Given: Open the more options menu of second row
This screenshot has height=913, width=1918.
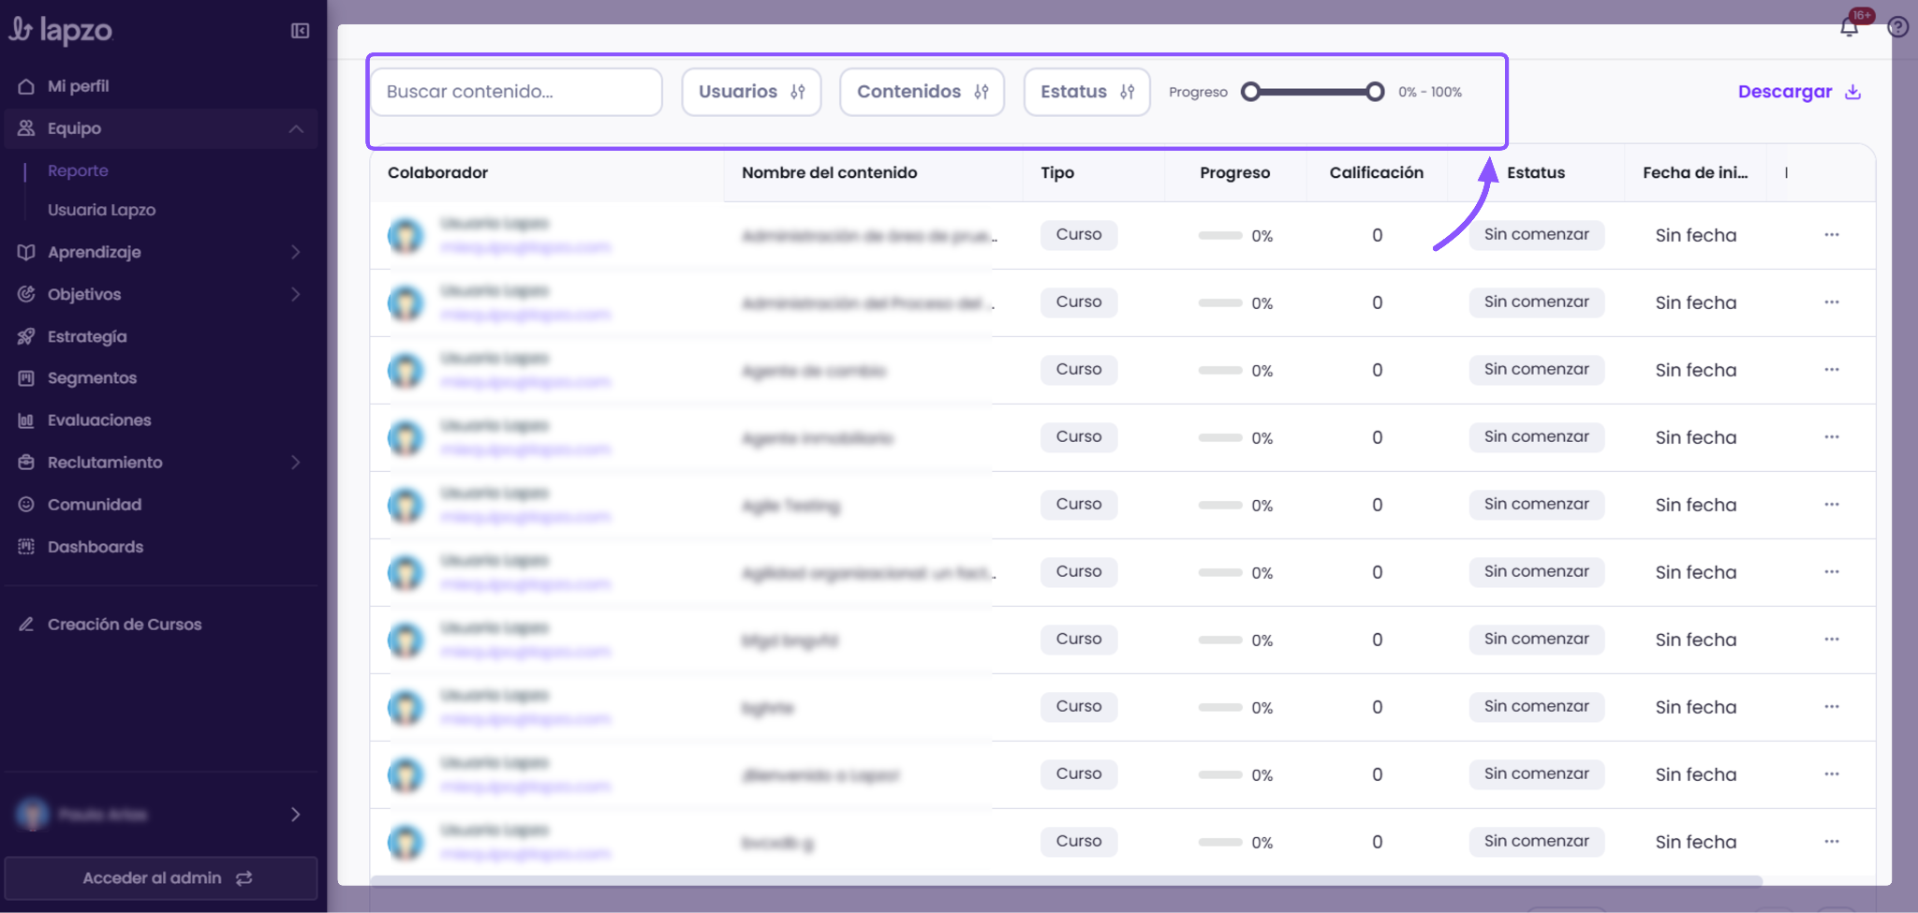Looking at the screenshot, I should pos(1832,302).
